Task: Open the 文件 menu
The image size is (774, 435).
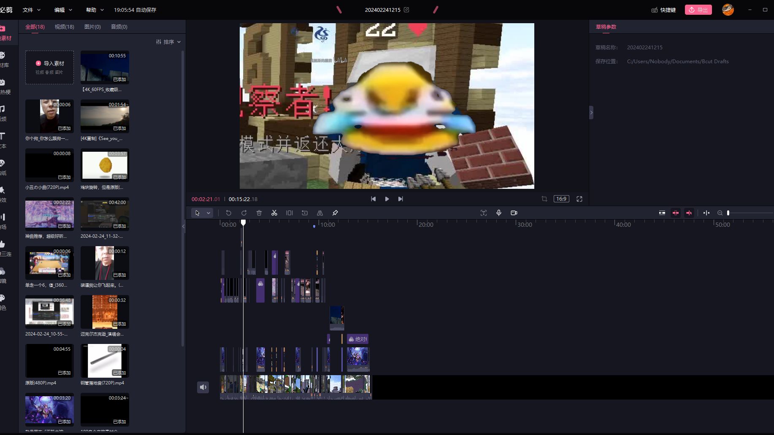Action: coord(32,10)
